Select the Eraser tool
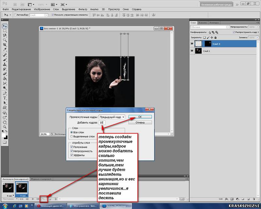Viewport: 261px width, 209px height. [x=5, y=74]
